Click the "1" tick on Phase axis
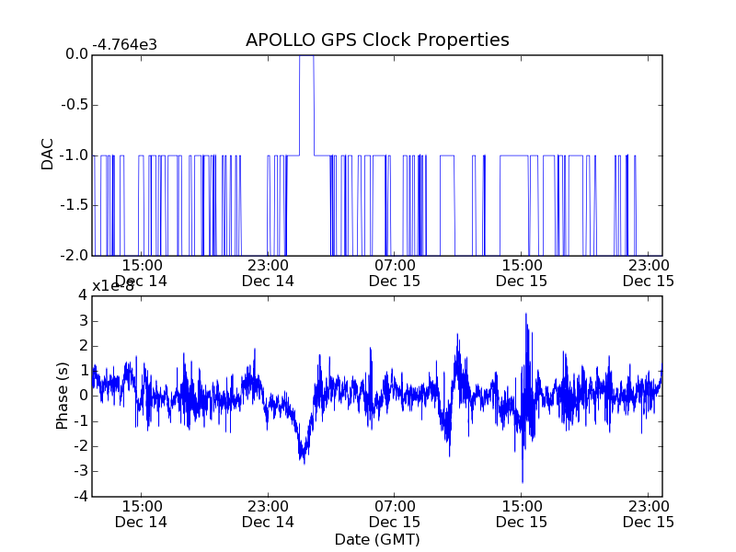The width and height of the screenshot is (736, 552). pyautogui.click(x=83, y=371)
